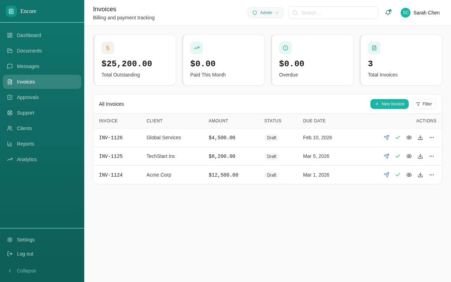This screenshot has height=282, width=451.
Task: Click the checkmark approve icon on INV-1125
Action: click(398, 156)
